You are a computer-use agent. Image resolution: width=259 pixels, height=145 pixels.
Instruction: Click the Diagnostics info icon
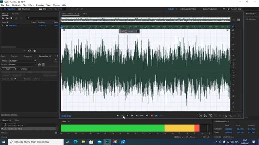(56, 61)
